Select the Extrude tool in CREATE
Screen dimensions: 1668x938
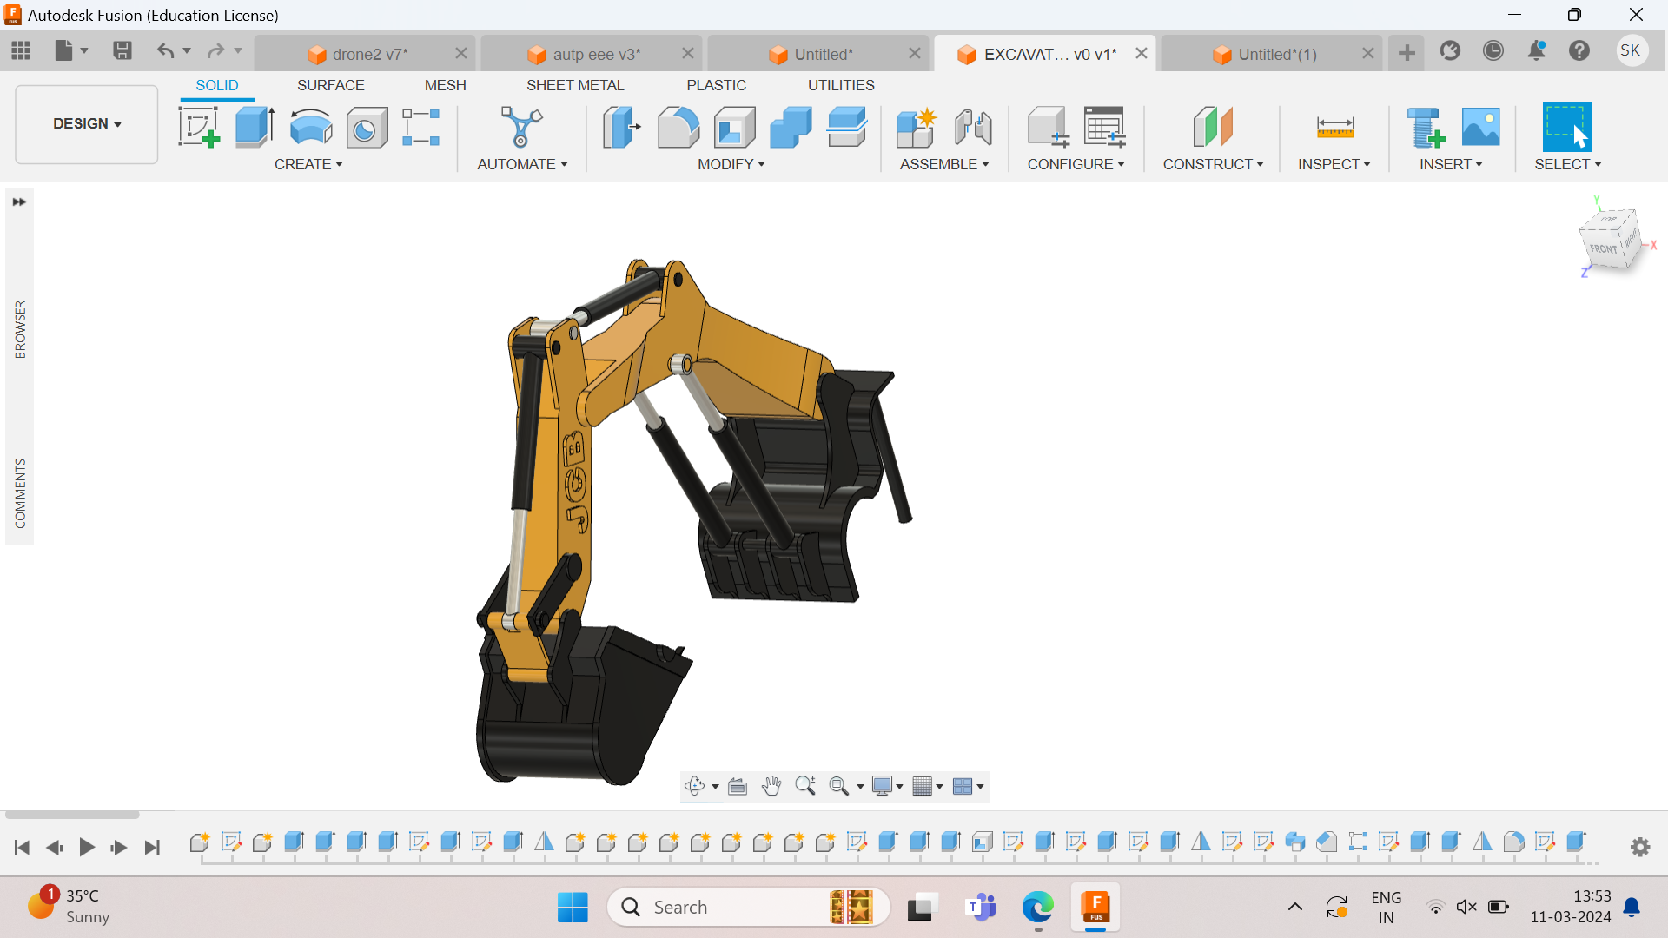pyautogui.click(x=253, y=126)
